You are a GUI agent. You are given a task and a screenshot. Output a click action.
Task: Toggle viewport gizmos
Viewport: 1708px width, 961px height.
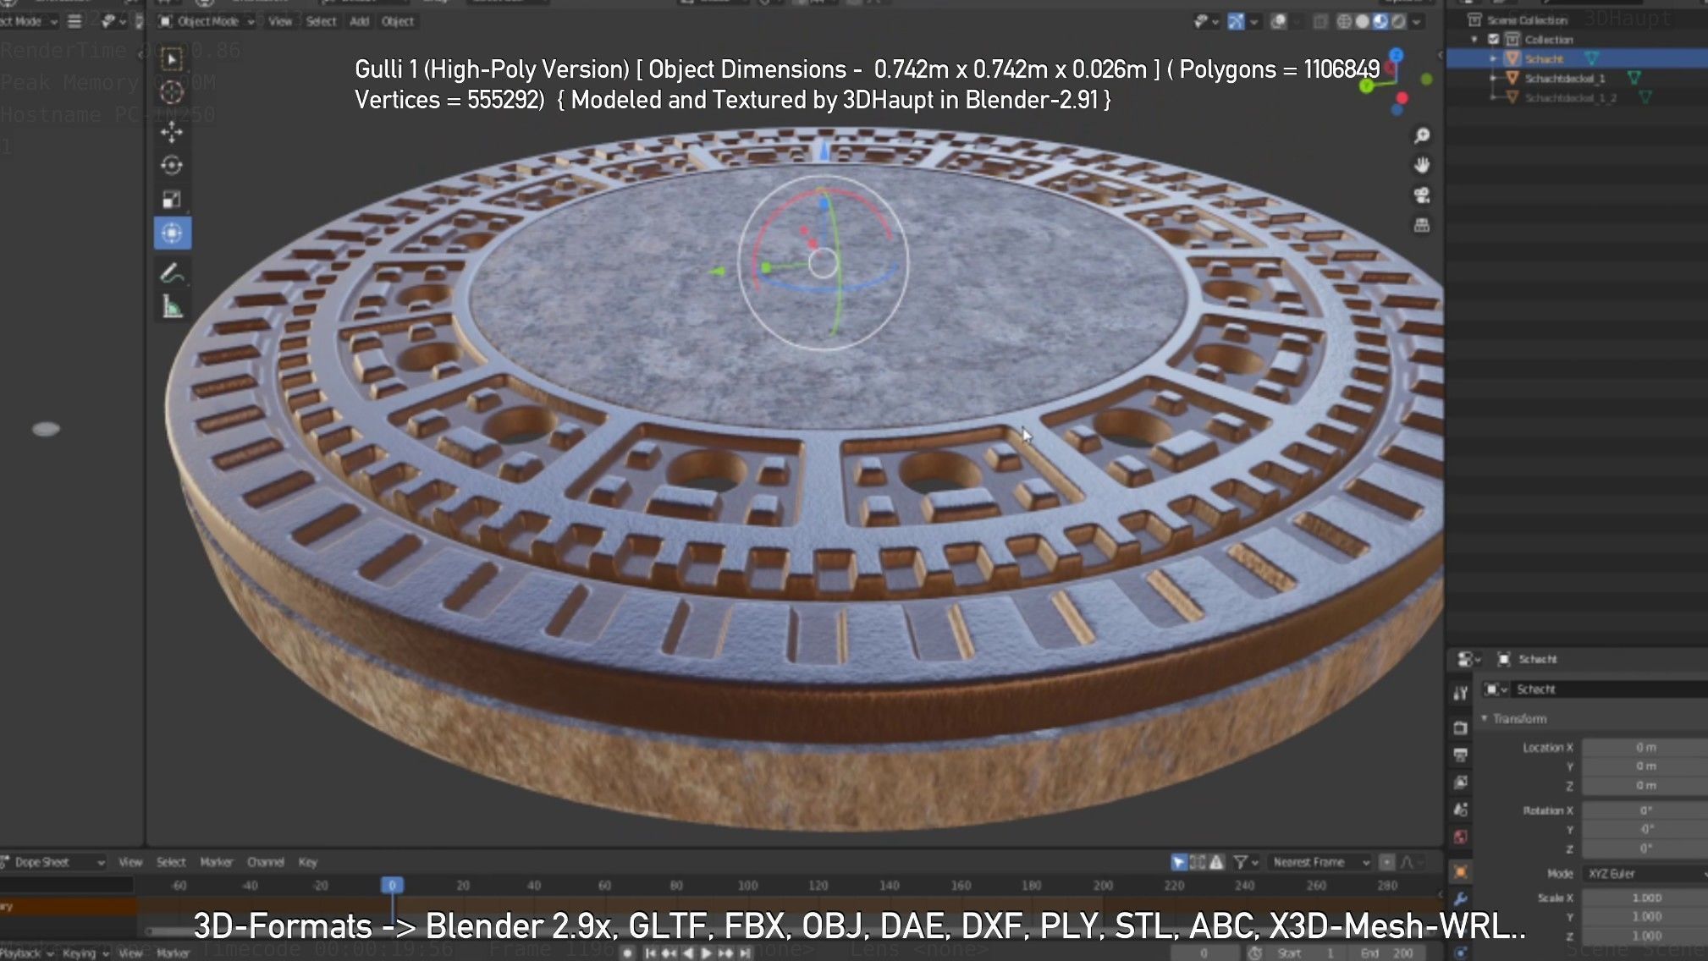pos(1236,21)
